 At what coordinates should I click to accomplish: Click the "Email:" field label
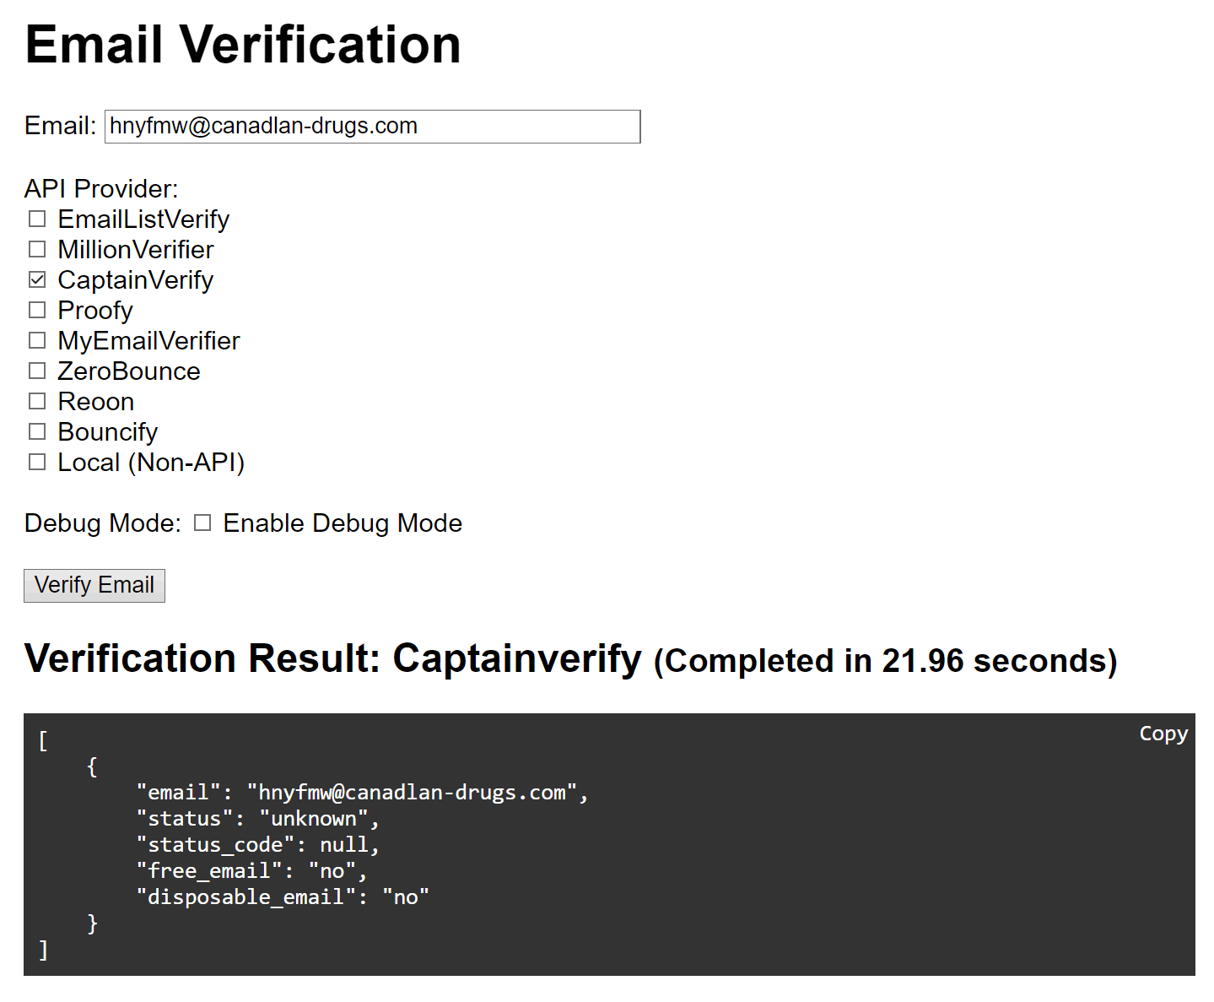pos(61,126)
